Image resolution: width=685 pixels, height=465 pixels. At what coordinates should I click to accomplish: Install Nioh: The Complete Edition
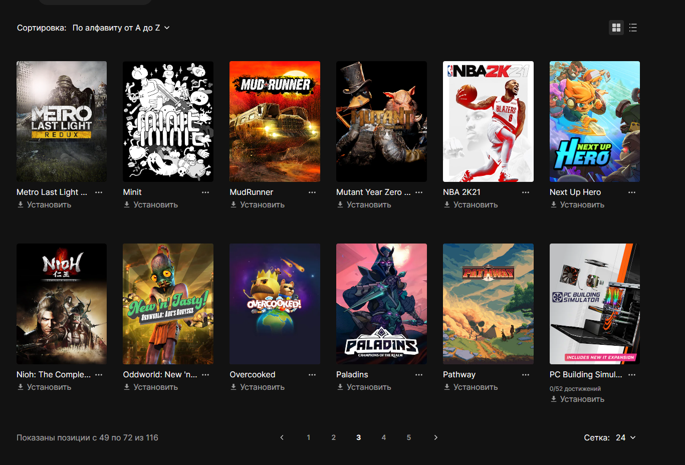44,387
